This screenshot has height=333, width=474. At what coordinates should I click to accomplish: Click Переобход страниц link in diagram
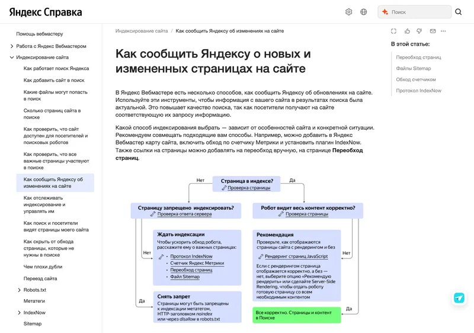(x=191, y=270)
